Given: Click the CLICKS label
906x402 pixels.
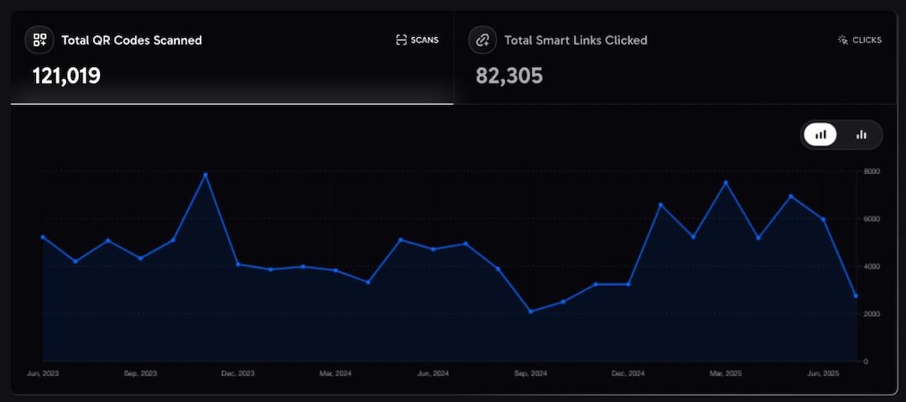Looking at the screenshot, I should point(867,40).
